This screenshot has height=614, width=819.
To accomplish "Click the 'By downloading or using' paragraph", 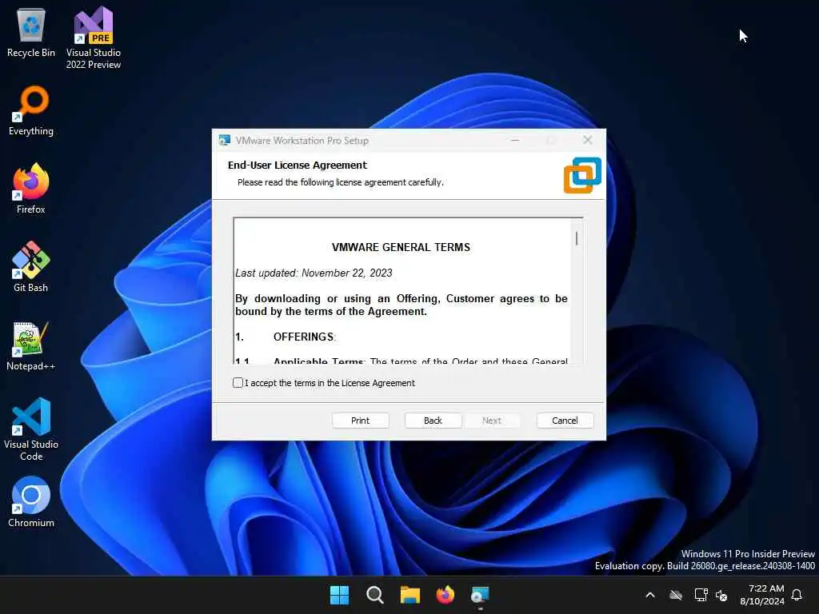I will 402,305.
